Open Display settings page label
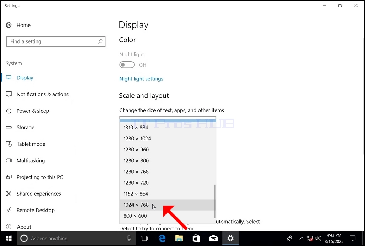The width and height of the screenshot is (365, 246). (x=25, y=78)
